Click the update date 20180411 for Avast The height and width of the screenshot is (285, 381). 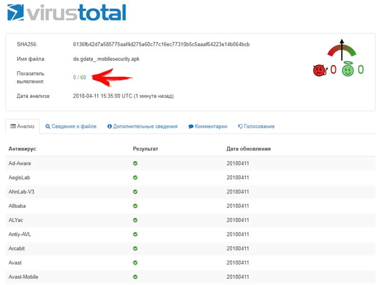[238, 263]
